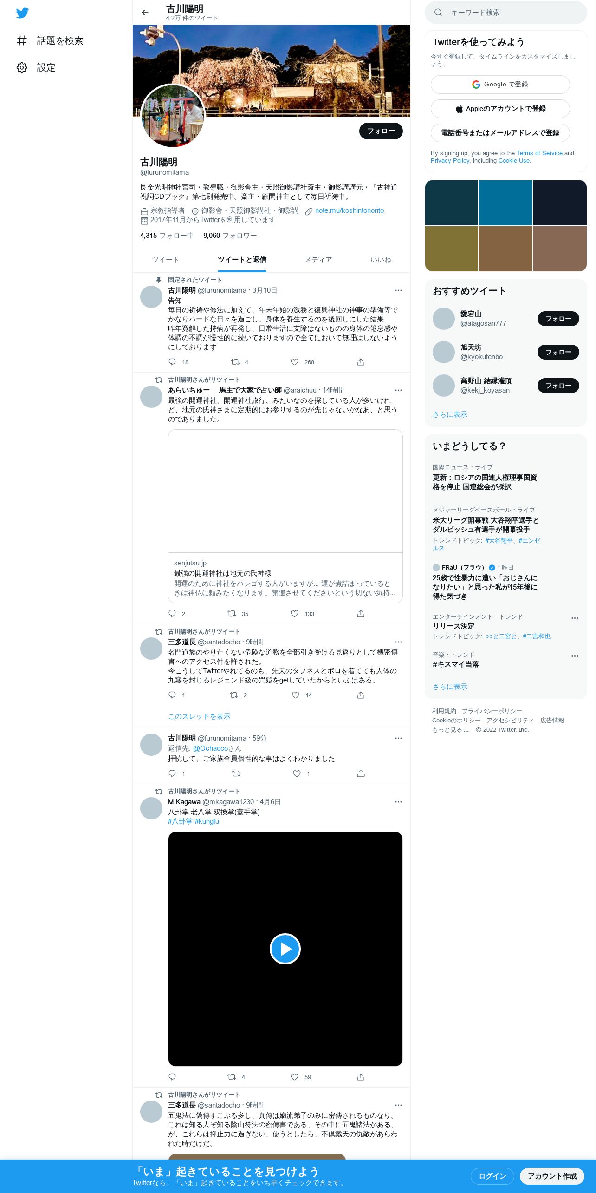
Task: Go back using the arrow icon
Action: (x=145, y=13)
